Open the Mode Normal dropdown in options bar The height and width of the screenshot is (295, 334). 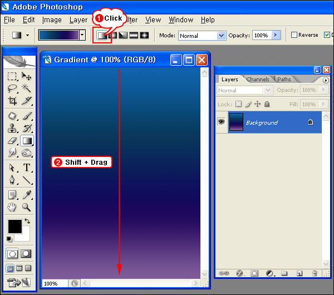(221, 36)
